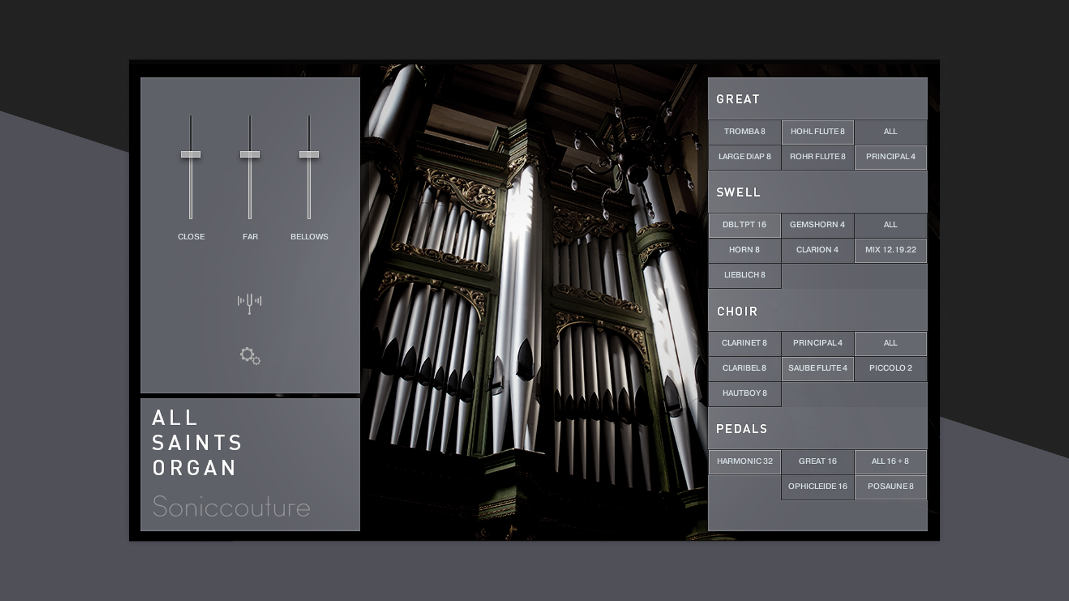
Task: Enable the Saube Flute 4 stop
Action: click(x=817, y=368)
